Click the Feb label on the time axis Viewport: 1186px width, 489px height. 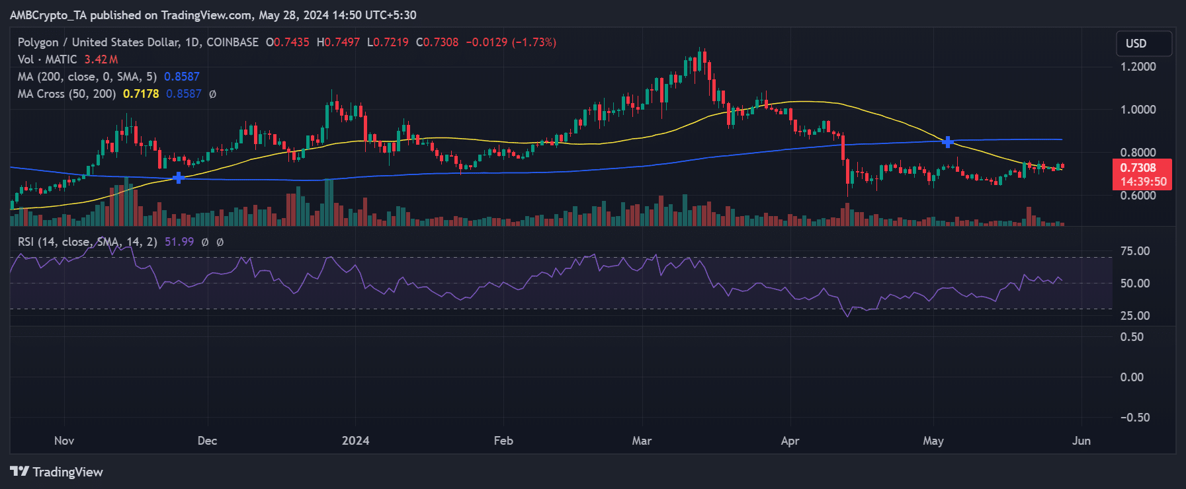(503, 441)
